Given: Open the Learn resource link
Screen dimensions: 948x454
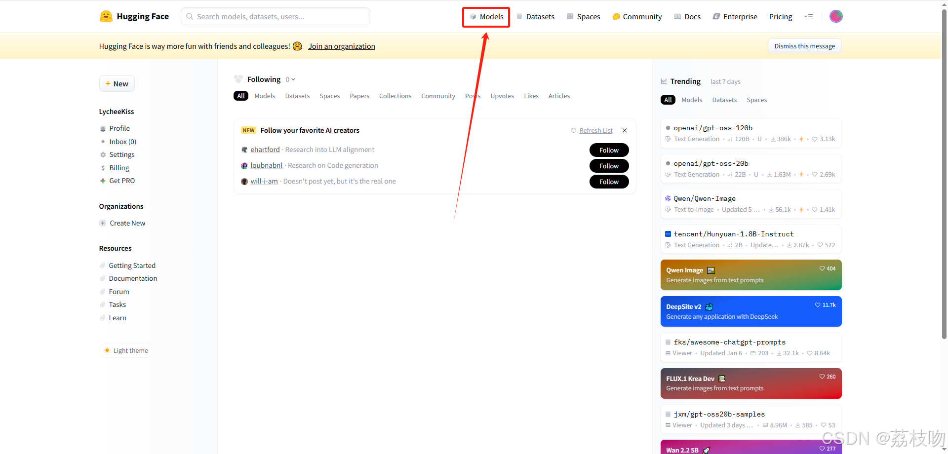Looking at the screenshot, I should tap(118, 318).
